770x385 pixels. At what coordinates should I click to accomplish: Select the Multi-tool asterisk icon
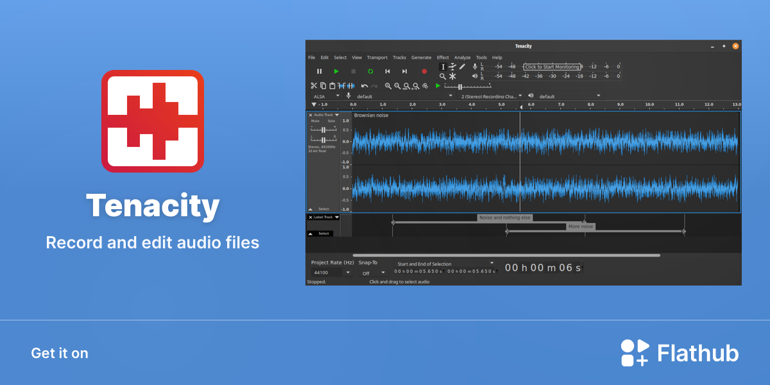pos(452,76)
